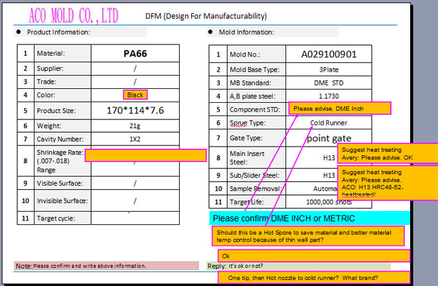The height and width of the screenshot is (286, 438).
Task: Click the pink Note confirmation bar
Action: click(x=106, y=266)
